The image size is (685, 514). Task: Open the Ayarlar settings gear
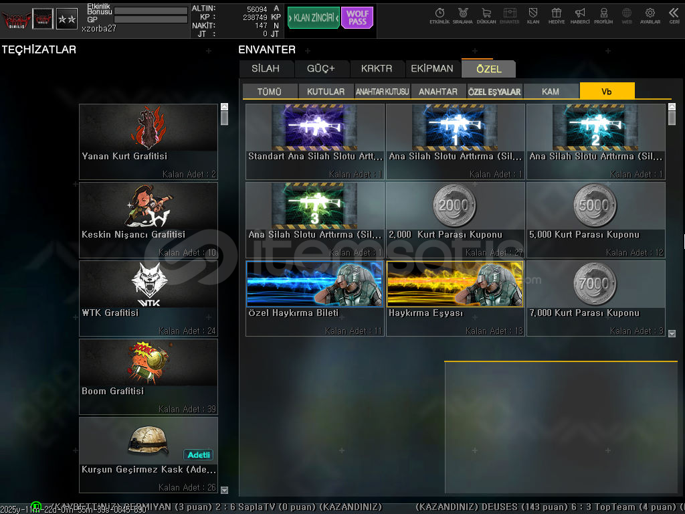(x=650, y=16)
